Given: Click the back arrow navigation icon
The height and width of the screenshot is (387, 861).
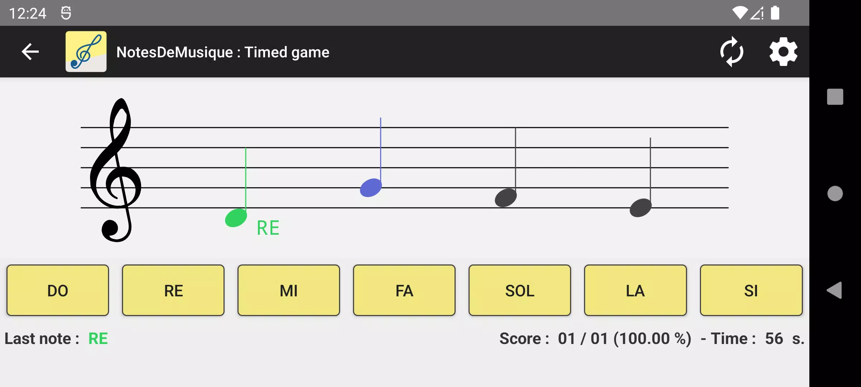Looking at the screenshot, I should pyautogui.click(x=30, y=52).
